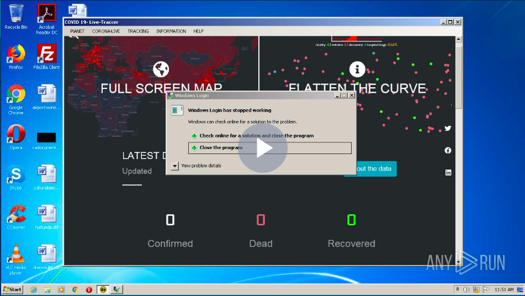The height and width of the screenshot is (296, 525).
Task: Open the Twitter share icon
Action: click(x=448, y=128)
